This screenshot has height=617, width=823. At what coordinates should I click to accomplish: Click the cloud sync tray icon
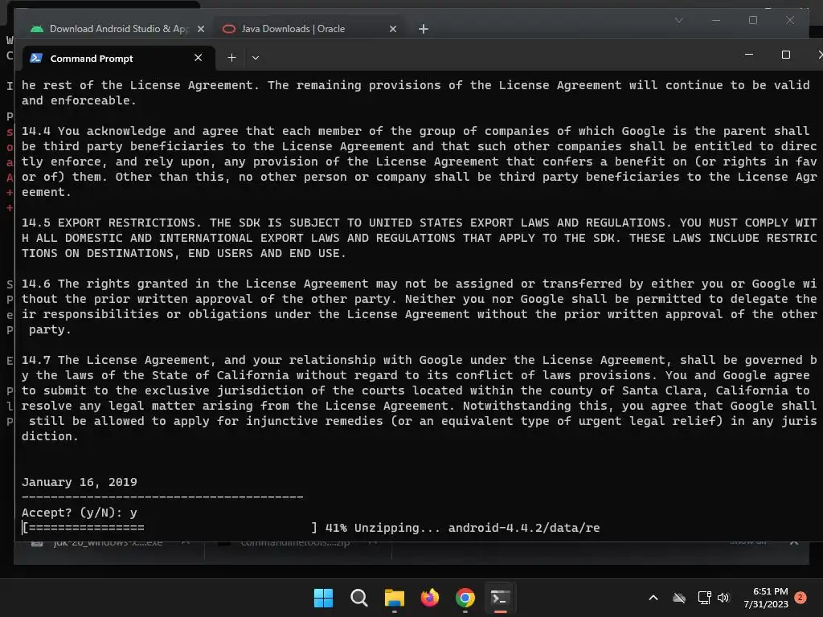[x=679, y=598]
